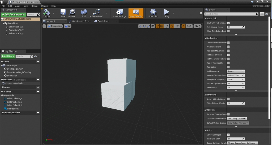Toggle Start with Tick Enabled checkbox
Viewport: 272px width, 145px height.
pyautogui.click(x=228, y=23)
